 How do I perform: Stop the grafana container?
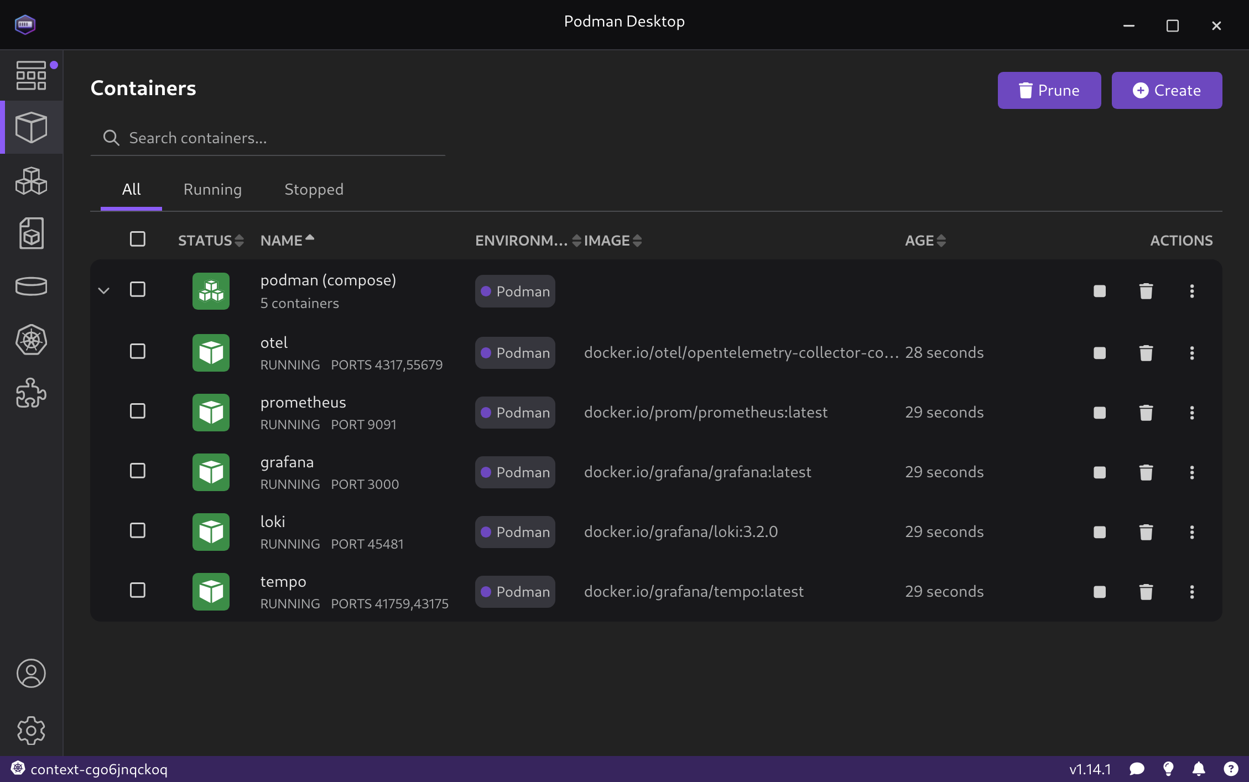click(x=1099, y=472)
